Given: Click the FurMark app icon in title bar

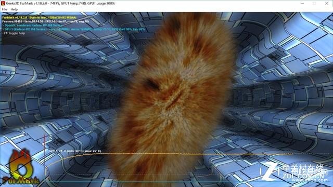Looking at the screenshot, I should (x=3, y=4).
